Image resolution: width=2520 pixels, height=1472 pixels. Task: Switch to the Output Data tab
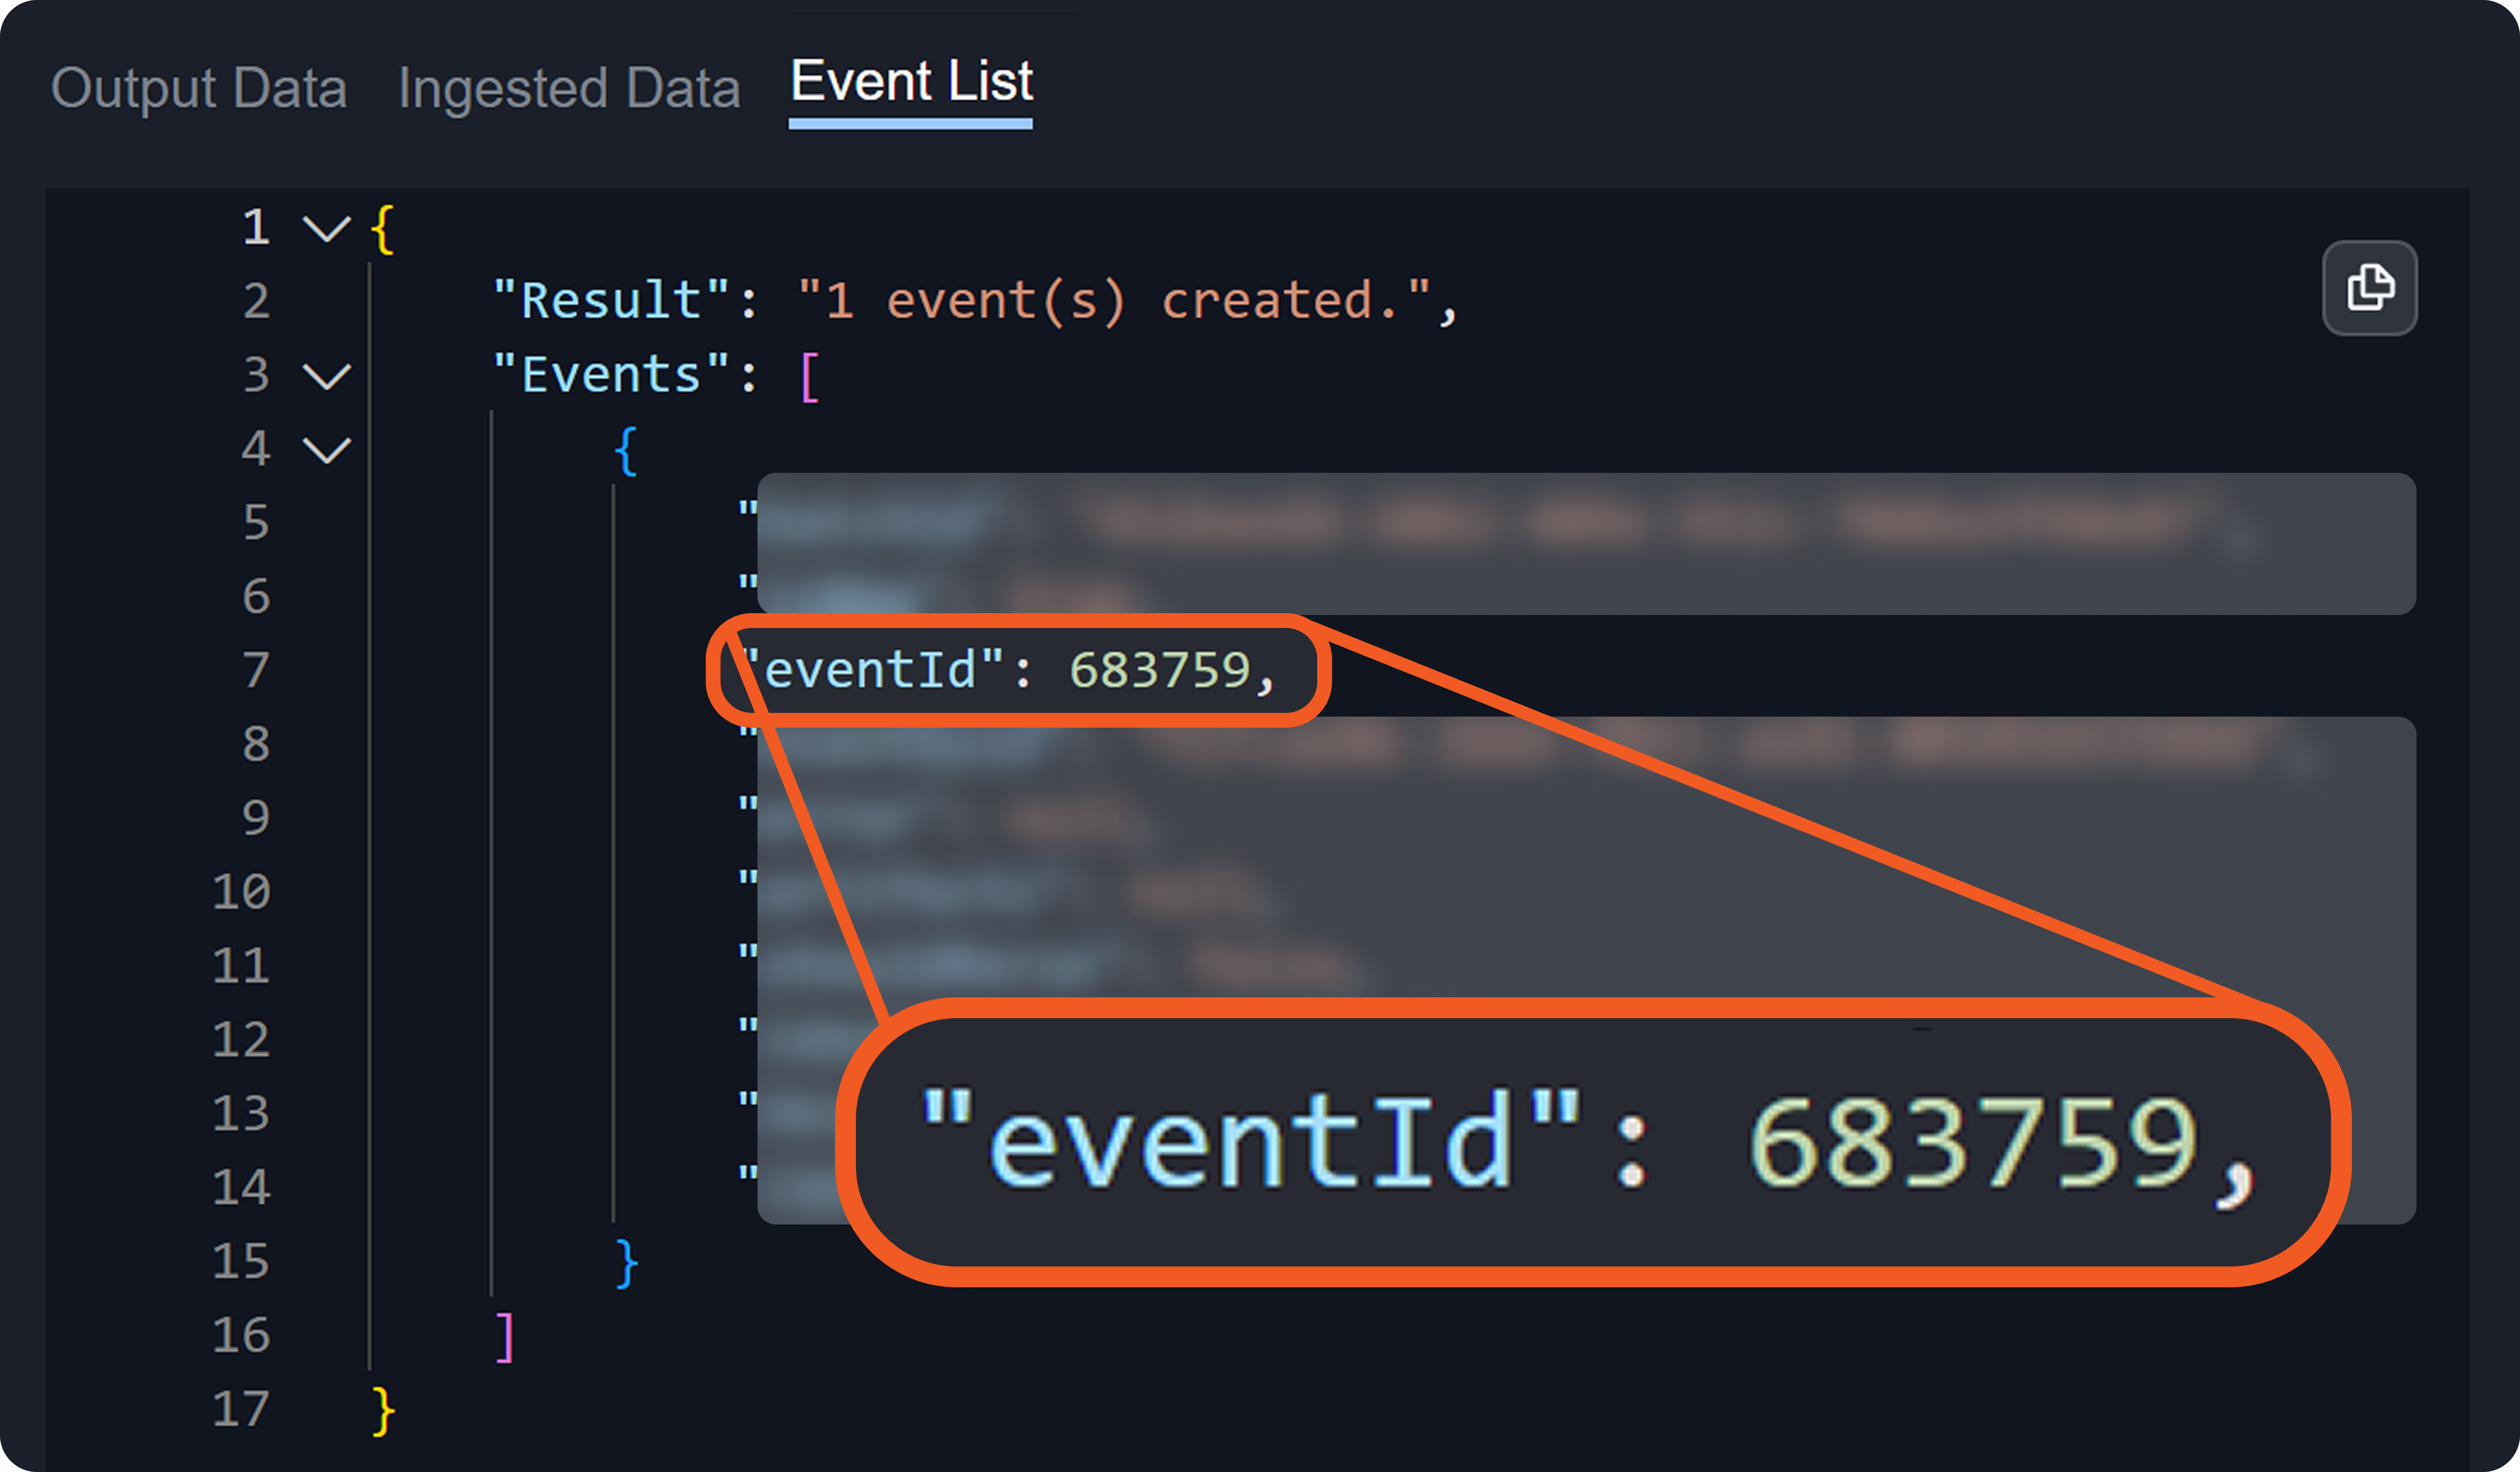[x=199, y=88]
